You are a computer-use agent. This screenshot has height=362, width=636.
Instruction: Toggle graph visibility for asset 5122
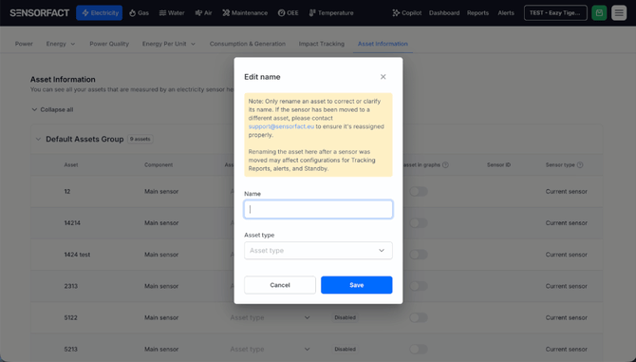(x=419, y=317)
